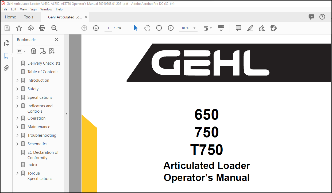
Task: Jump to the Table of Contents bookmark
Action: click(x=43, y=72)
